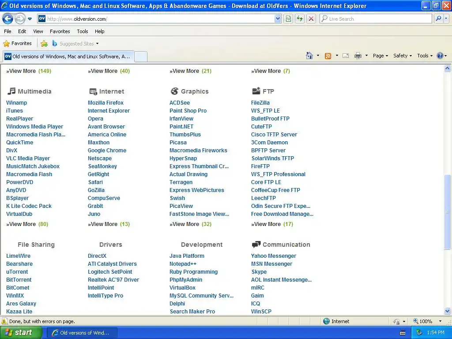This screenshot has height=339, width=452.
Task: Open the Tools command bar menu
Action: [425, 56]
